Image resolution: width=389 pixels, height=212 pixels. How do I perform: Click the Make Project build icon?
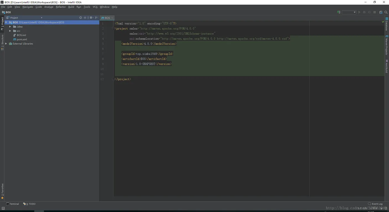coord(339,12)
